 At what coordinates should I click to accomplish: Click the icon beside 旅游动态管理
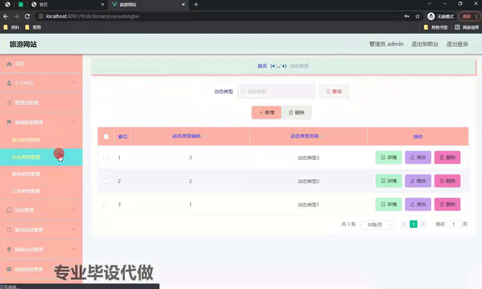coord(9,250)
